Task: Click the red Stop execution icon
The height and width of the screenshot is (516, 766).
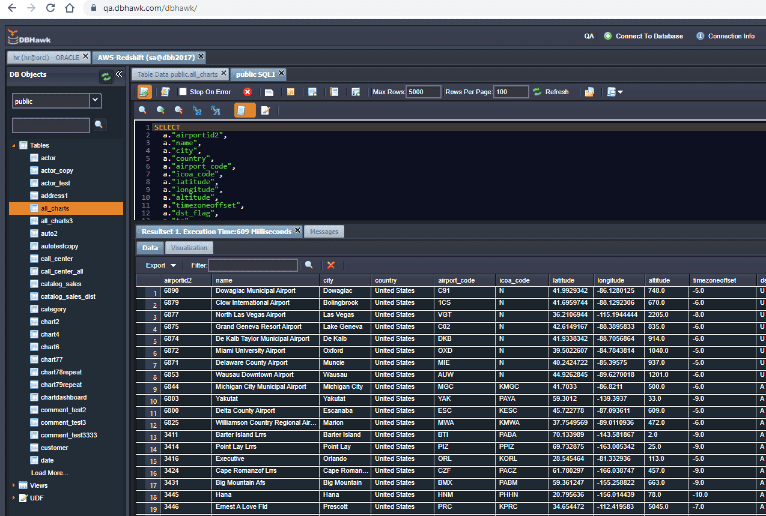Action: coord(248,92)
